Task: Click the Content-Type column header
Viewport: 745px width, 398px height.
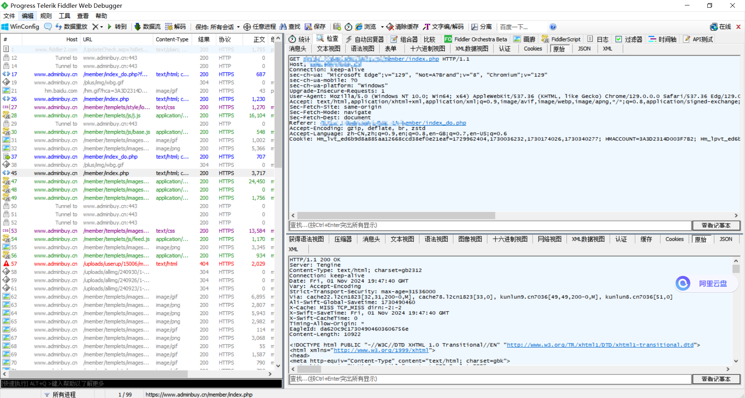Action: click(x=172, y=40)
